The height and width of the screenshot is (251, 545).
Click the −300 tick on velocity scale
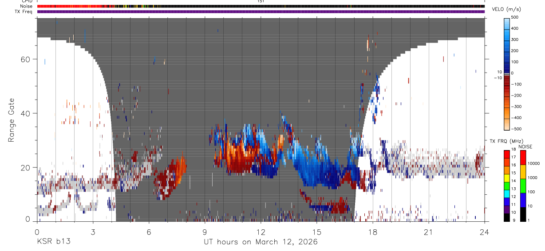click(x=517, y=107)
